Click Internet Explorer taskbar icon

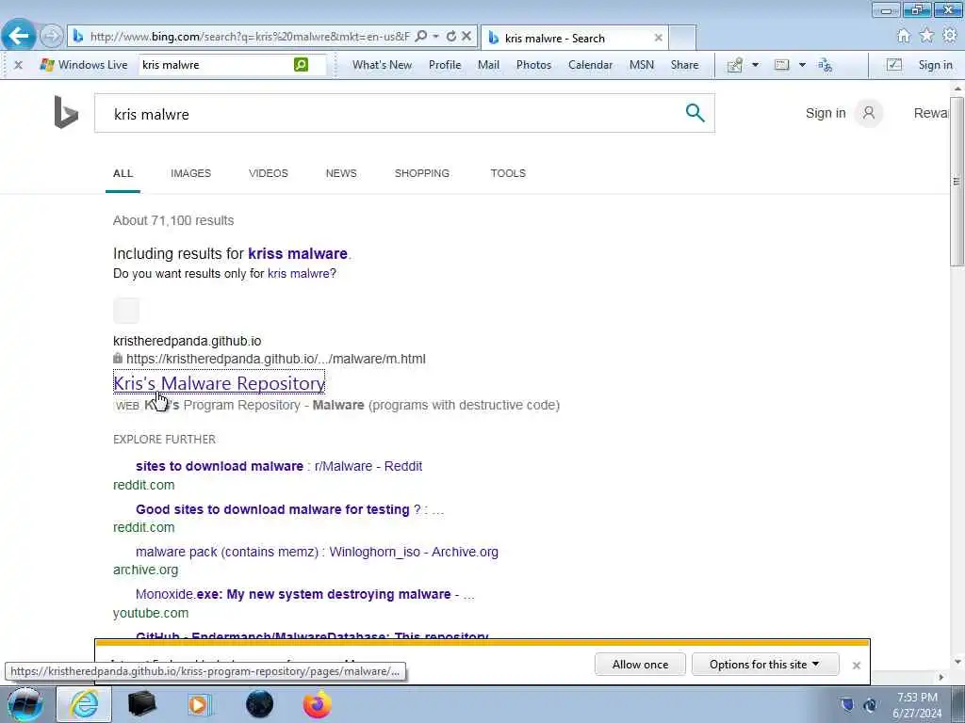[84, 704]
